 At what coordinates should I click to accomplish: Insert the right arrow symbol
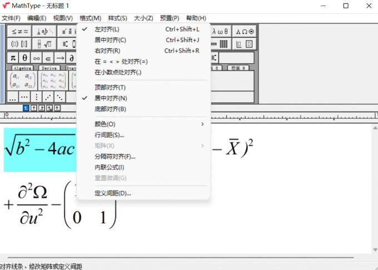pyautogui.click(x=60, y=58)
